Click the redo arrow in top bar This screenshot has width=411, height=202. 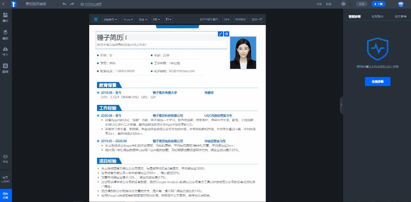point(72,4)
